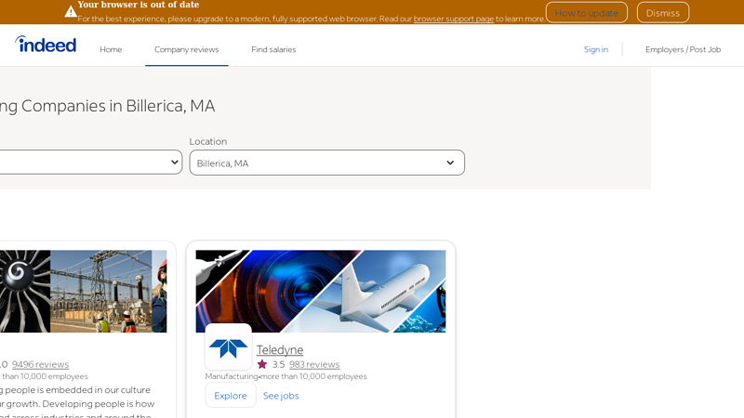Click See jobs for Teledyne
This screenshot has height=418, width=744.
coord(281,396)
